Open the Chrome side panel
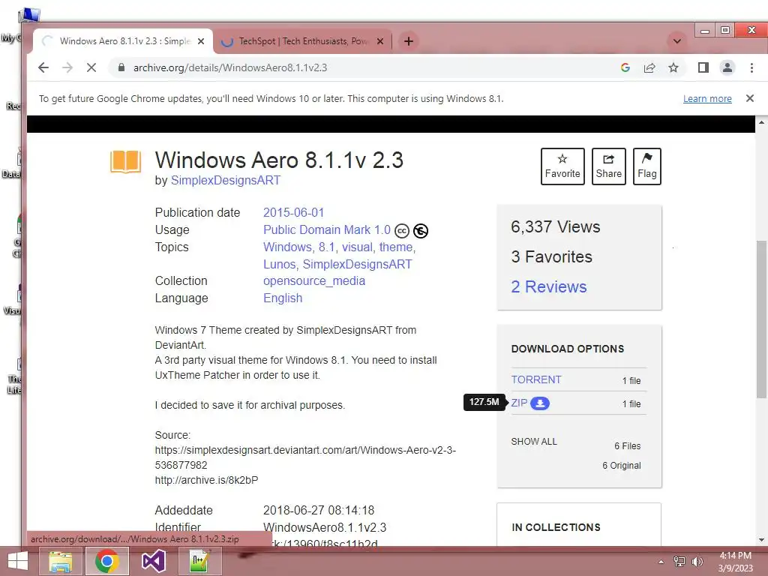 703,67
